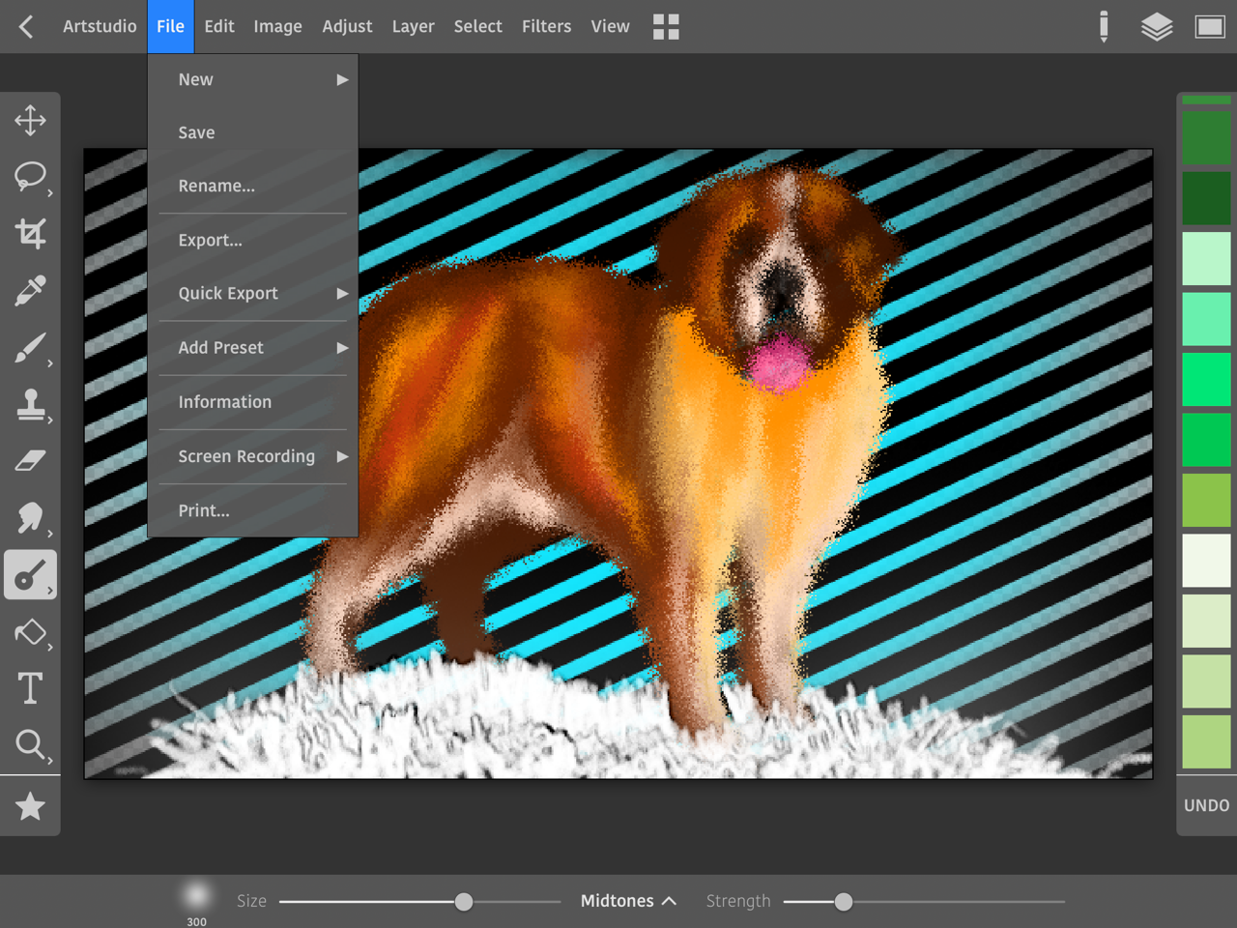The image size is (1237, 928).
Task: Choose the Eraser tool
Action: (x=30, y=461)
